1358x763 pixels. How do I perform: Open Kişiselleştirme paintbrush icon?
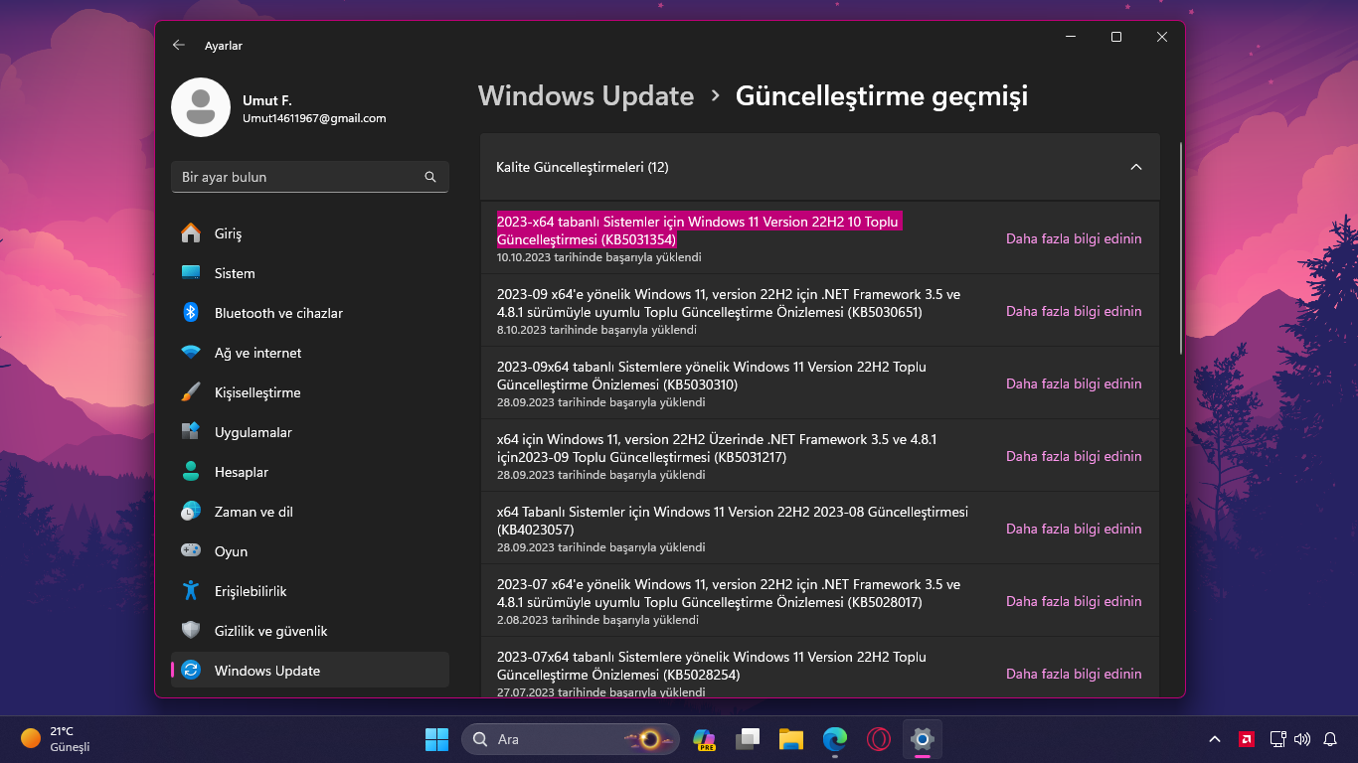191,392
